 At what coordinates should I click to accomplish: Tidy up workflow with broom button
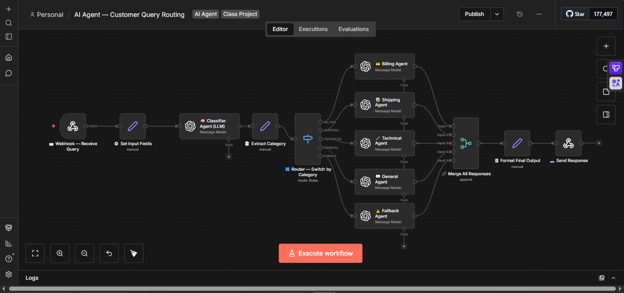pos(134,253)
